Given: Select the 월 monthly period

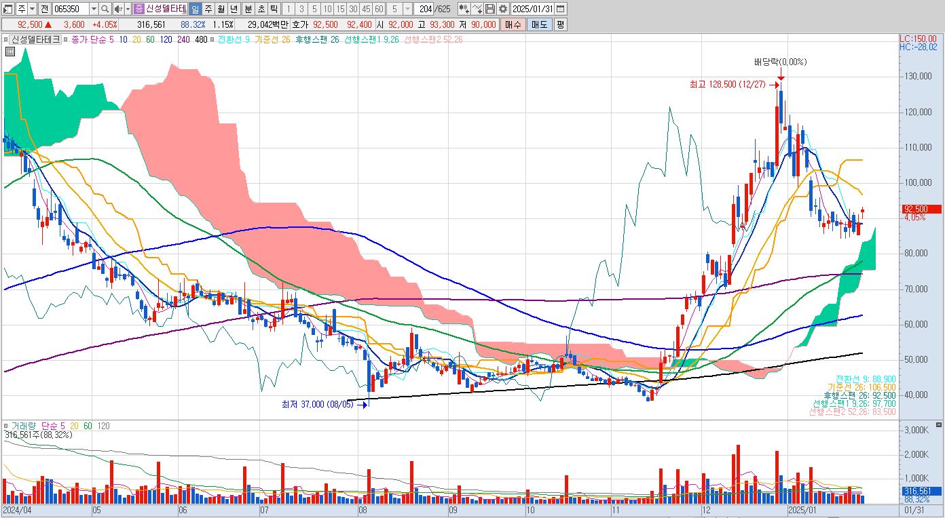Looking at the screenshot, I should (x=221, y=9).
